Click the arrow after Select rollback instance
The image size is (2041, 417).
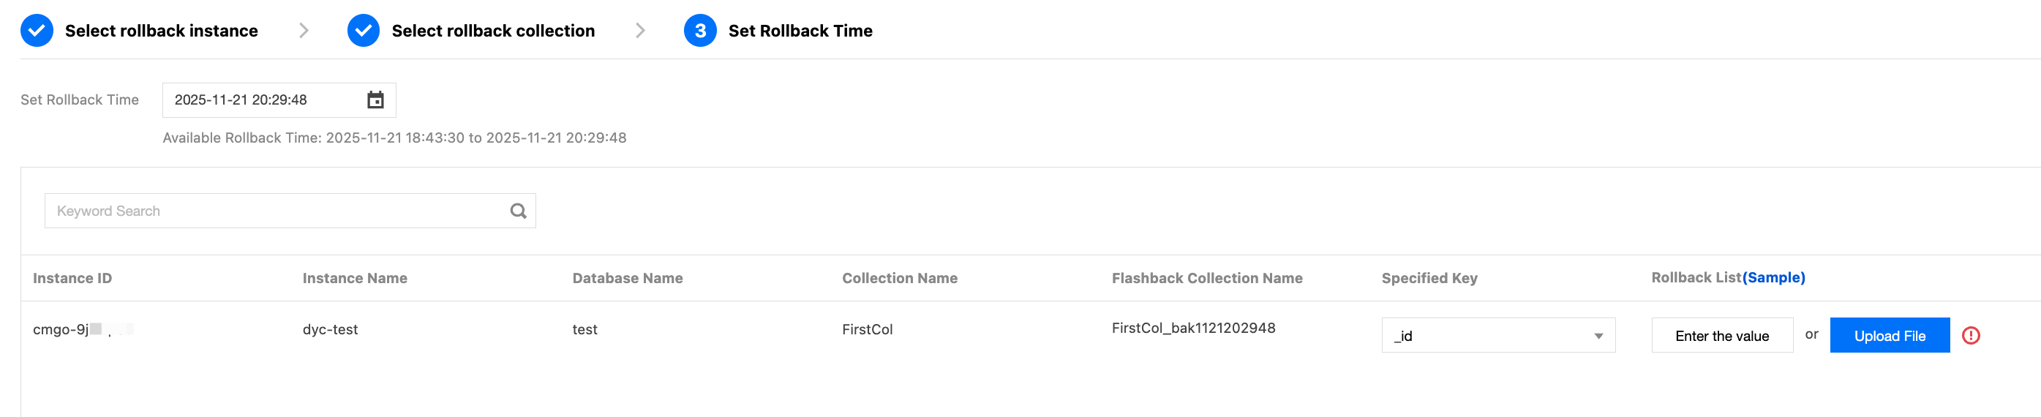[x=304, y=31]
